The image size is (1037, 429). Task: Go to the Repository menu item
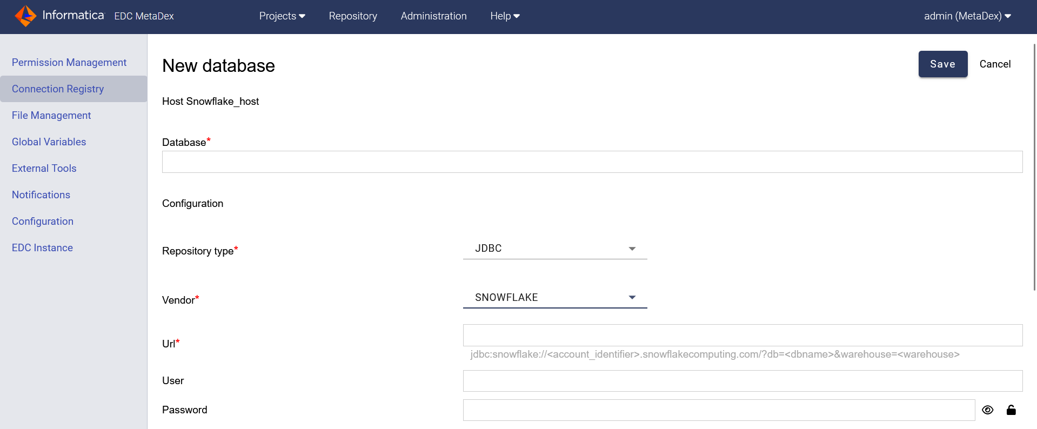[x=353, y=16]
